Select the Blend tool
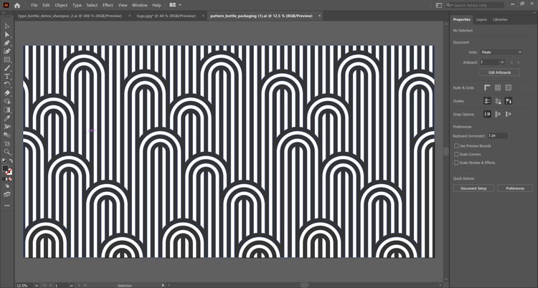The height and width of the screenshot is (288, 538). point(7,135)
